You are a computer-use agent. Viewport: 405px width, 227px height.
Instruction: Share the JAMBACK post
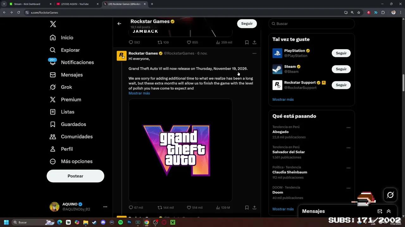pos(254,42)
